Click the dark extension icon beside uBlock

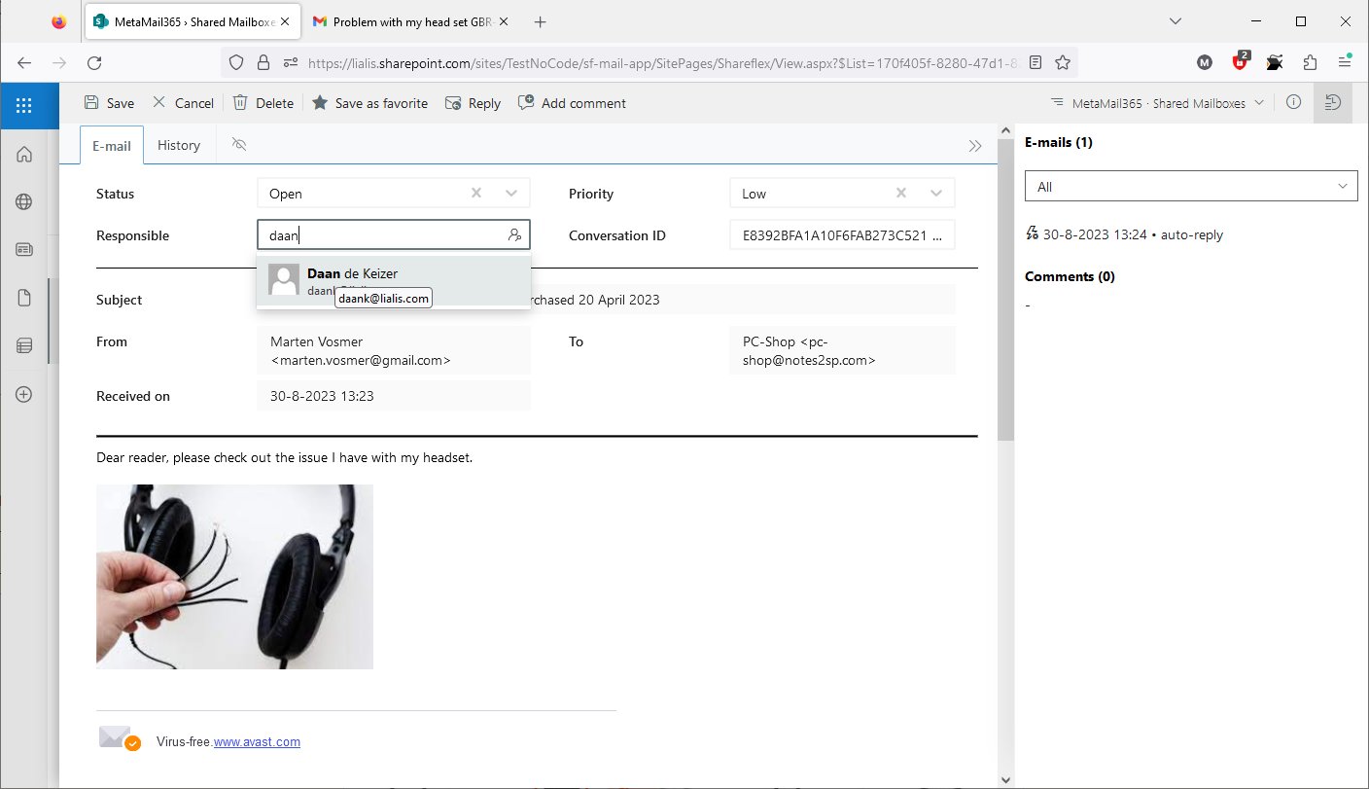(x=1275, y=62)
